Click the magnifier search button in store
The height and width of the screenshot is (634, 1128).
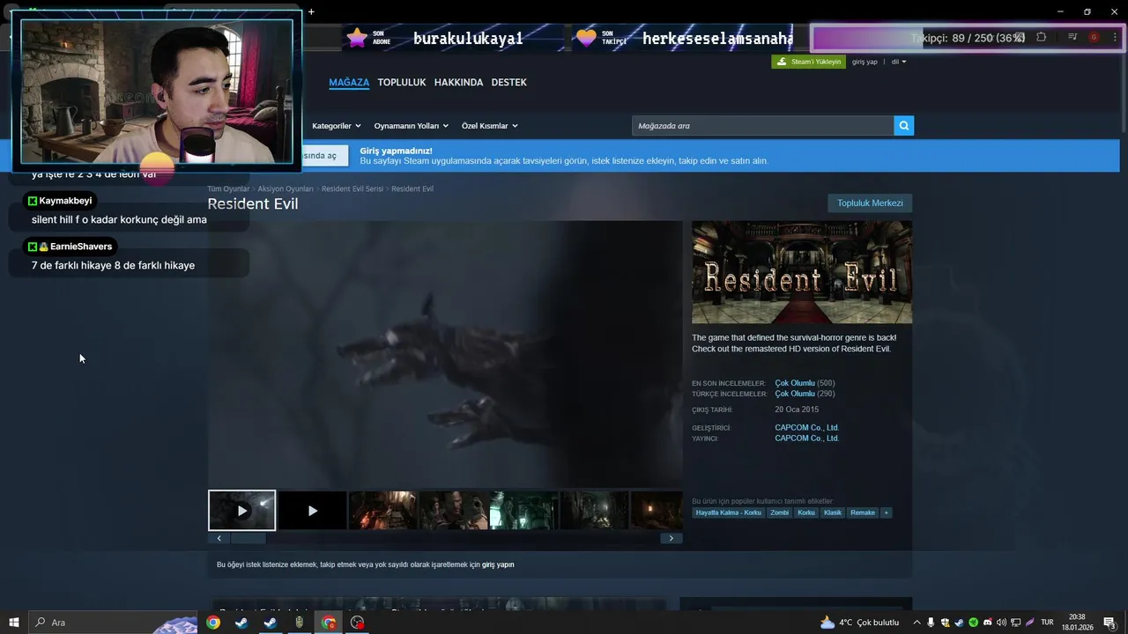tap(903, 126)
